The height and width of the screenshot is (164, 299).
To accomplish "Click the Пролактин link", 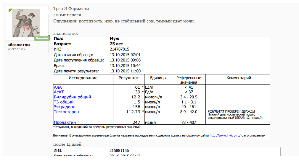I will click(65, 122).
